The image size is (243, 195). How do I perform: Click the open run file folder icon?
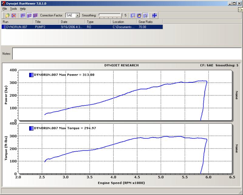coord(7,15)
